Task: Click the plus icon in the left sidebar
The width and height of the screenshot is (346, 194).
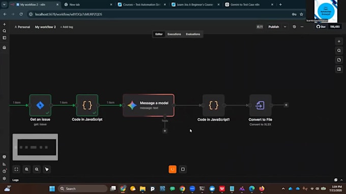Action: tap(5, 24)
